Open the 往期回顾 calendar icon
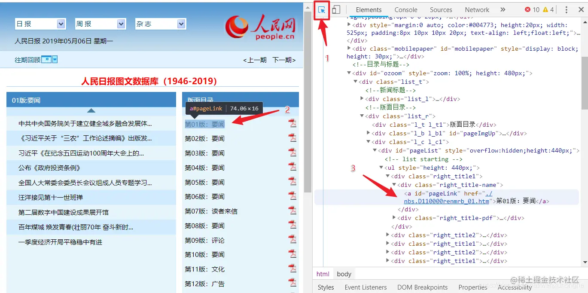 (x=46, y=59)
